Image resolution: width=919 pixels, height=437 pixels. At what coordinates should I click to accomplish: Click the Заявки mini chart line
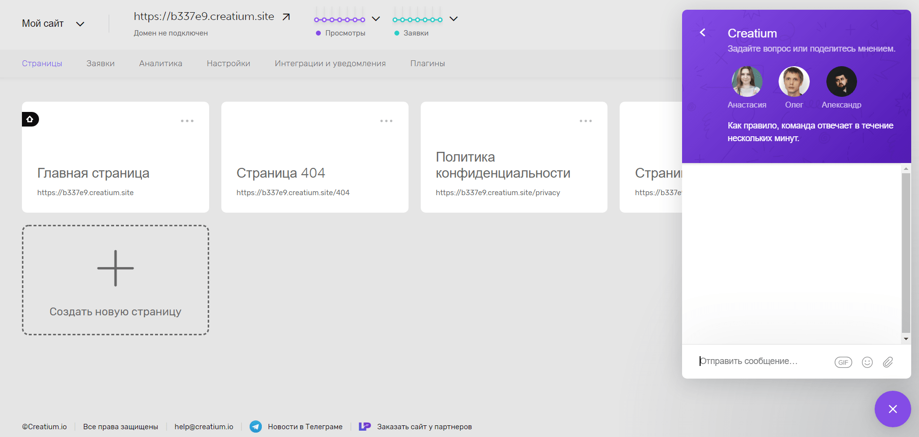[x=418, y=19]
